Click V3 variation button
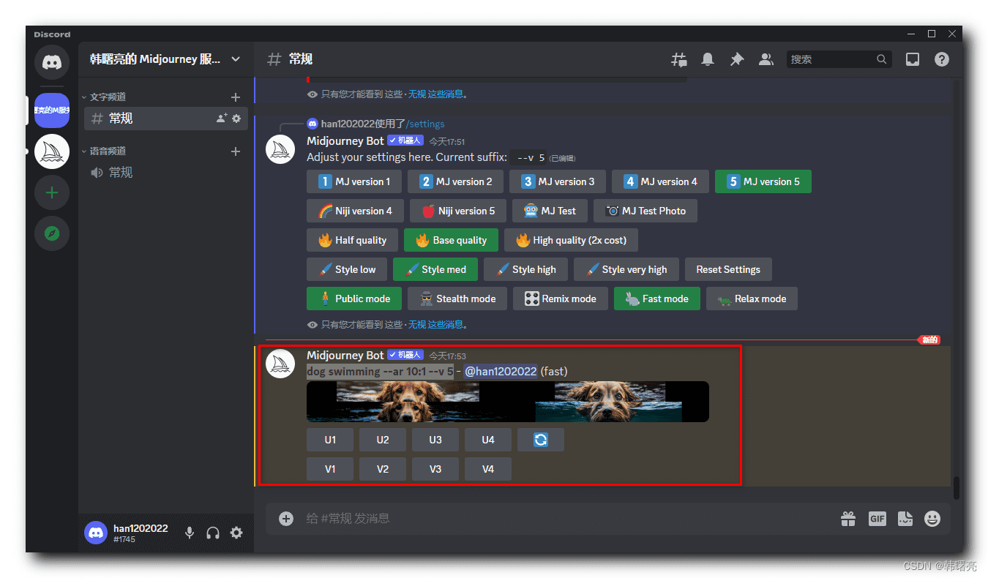Image resolution: width=988 pixels, height=578 pixels. (x=435, y=469)
